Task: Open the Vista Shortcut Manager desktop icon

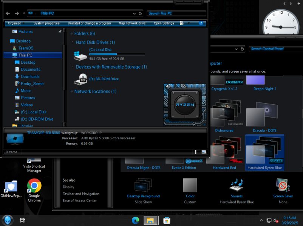Action: (x=34, y=165)
